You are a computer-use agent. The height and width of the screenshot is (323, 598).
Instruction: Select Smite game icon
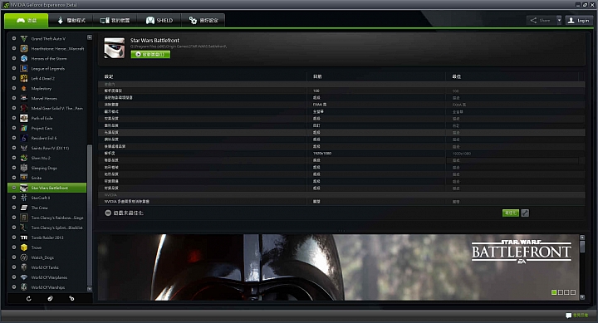pyautogui.click(x=24, y=178)
